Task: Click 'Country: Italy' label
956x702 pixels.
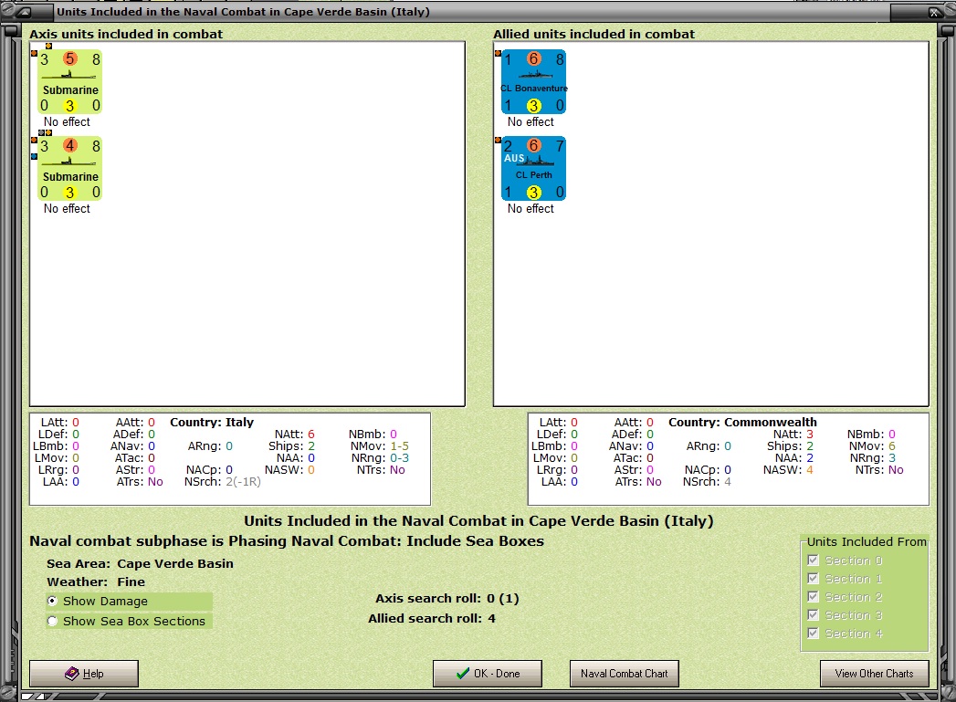Action: point(212,423)
